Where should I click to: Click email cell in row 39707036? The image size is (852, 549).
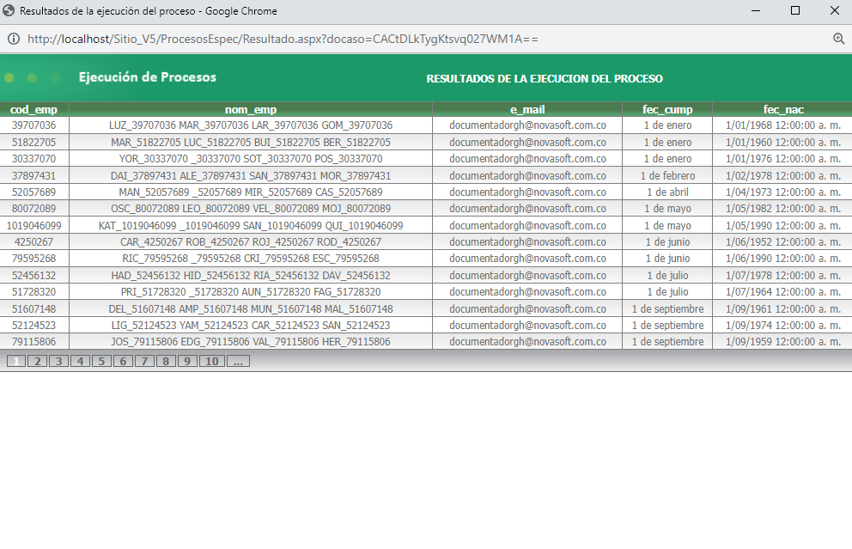(x=527, y=125)
